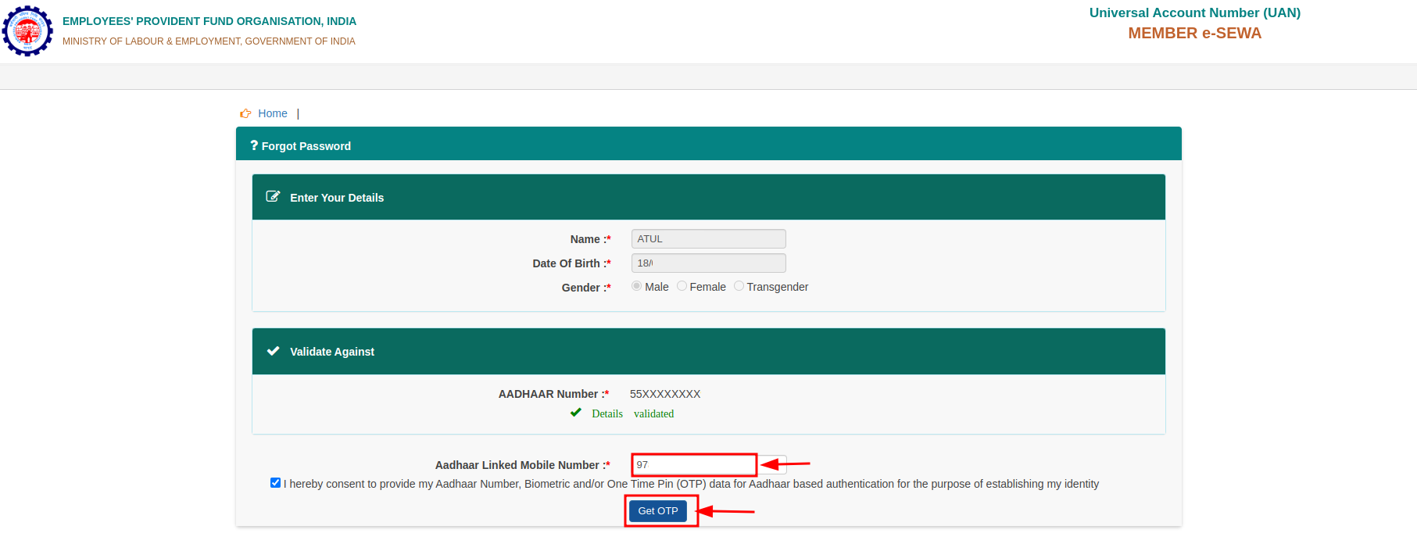Click the masked Aadhaar number 55XXXXXXXX
Image resolution: width=1417 pixels, height=544 pixels.
click(x=665, y=394)
